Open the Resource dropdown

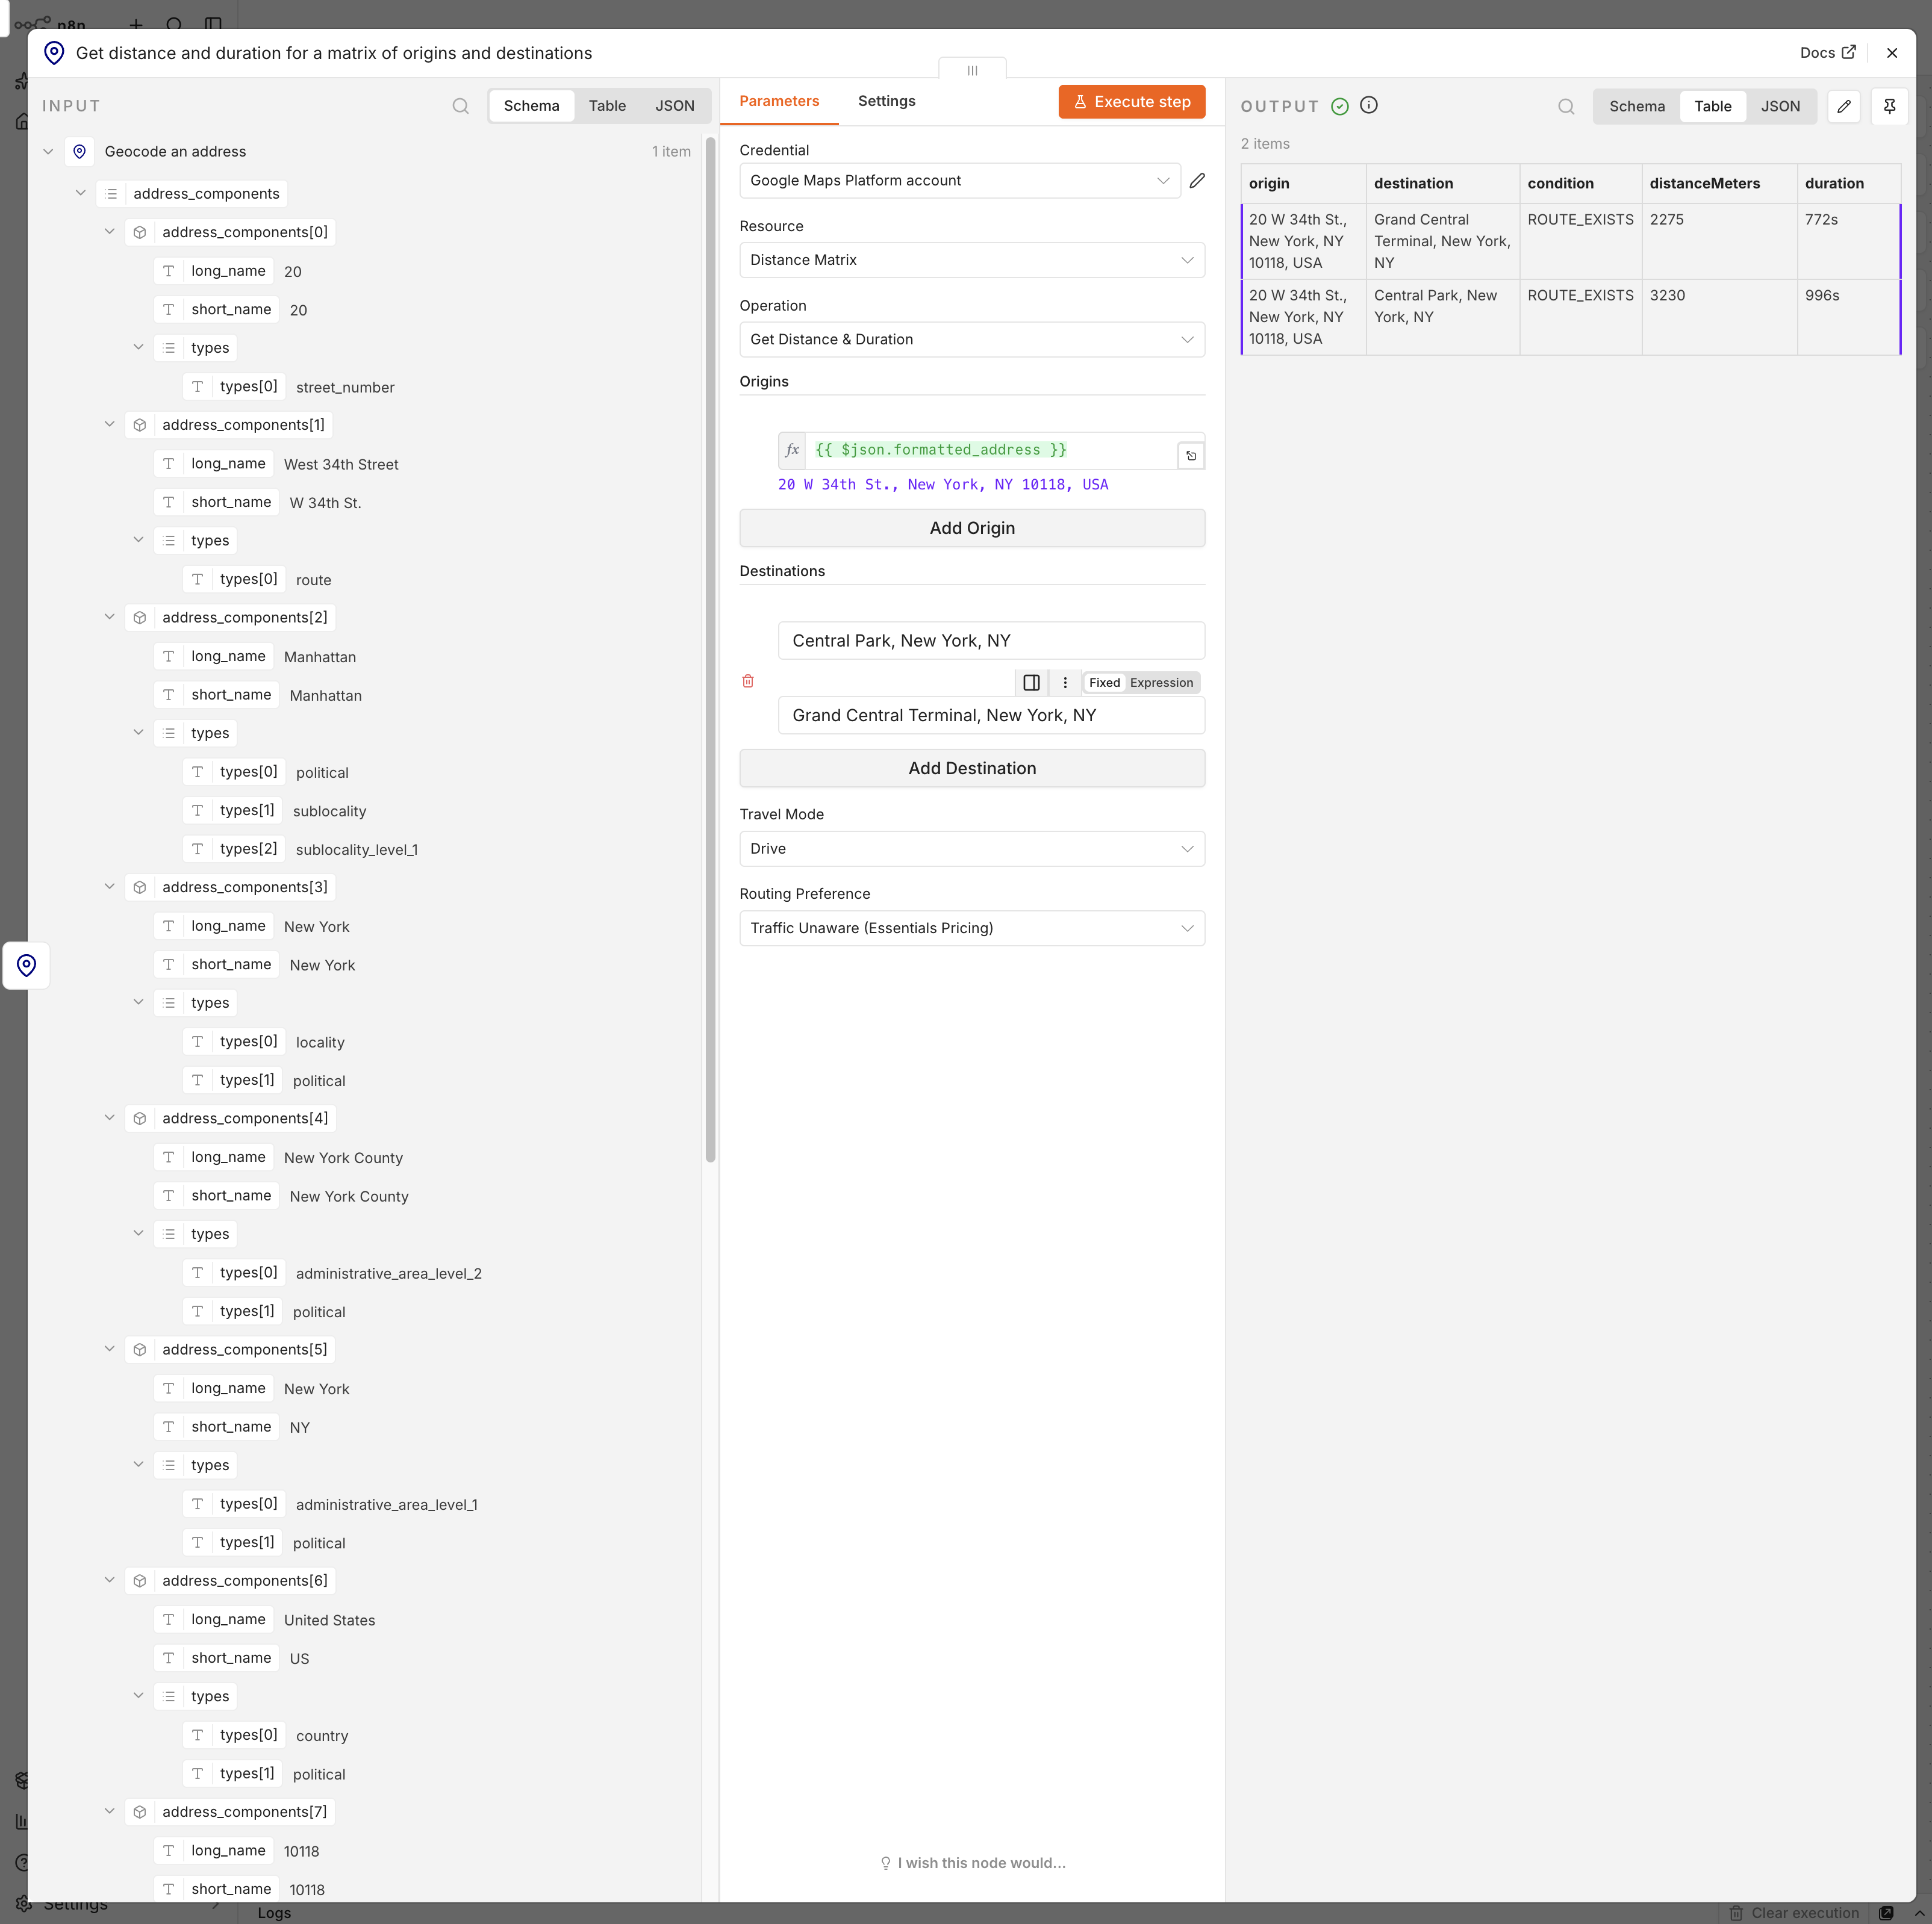coord(972,260)
